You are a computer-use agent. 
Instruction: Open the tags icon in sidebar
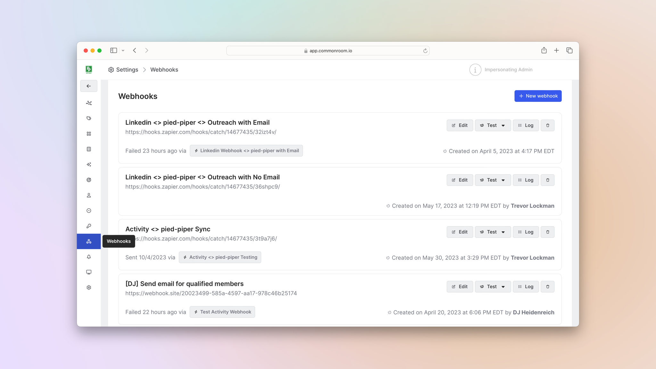[x=89, y=119]
